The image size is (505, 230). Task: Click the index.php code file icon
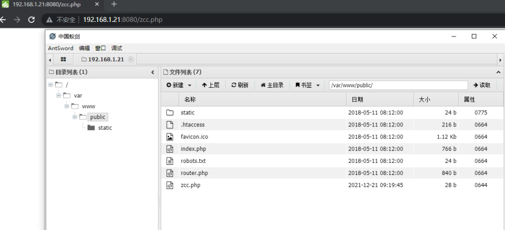170,149
